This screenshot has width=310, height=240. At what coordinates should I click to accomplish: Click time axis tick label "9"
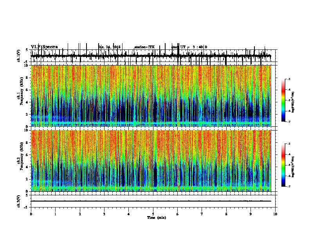[251, 214]
